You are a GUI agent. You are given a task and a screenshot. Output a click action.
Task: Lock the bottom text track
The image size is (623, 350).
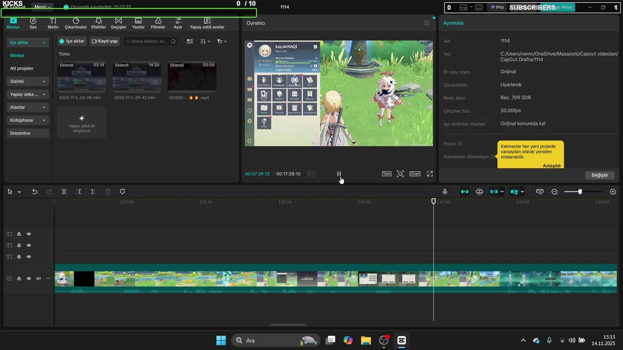tap(19, 257)
